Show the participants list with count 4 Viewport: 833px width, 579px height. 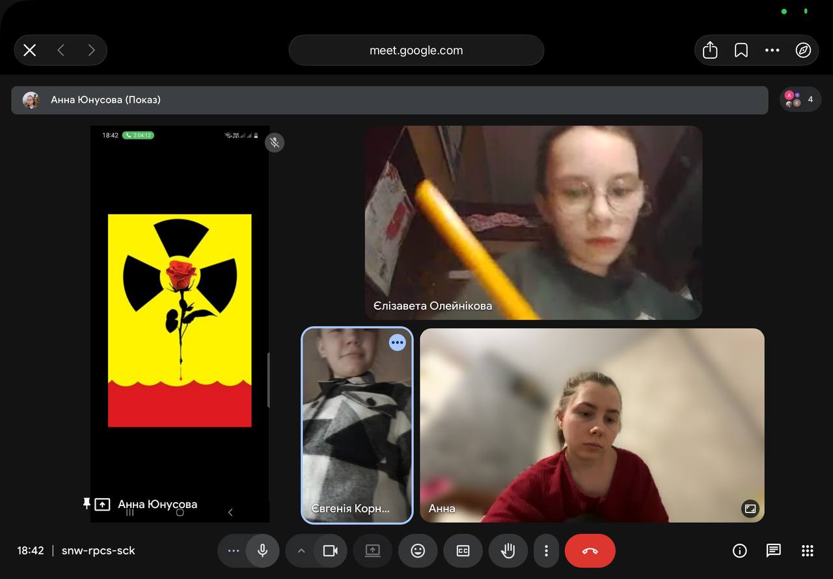click(x=800, y=100)
